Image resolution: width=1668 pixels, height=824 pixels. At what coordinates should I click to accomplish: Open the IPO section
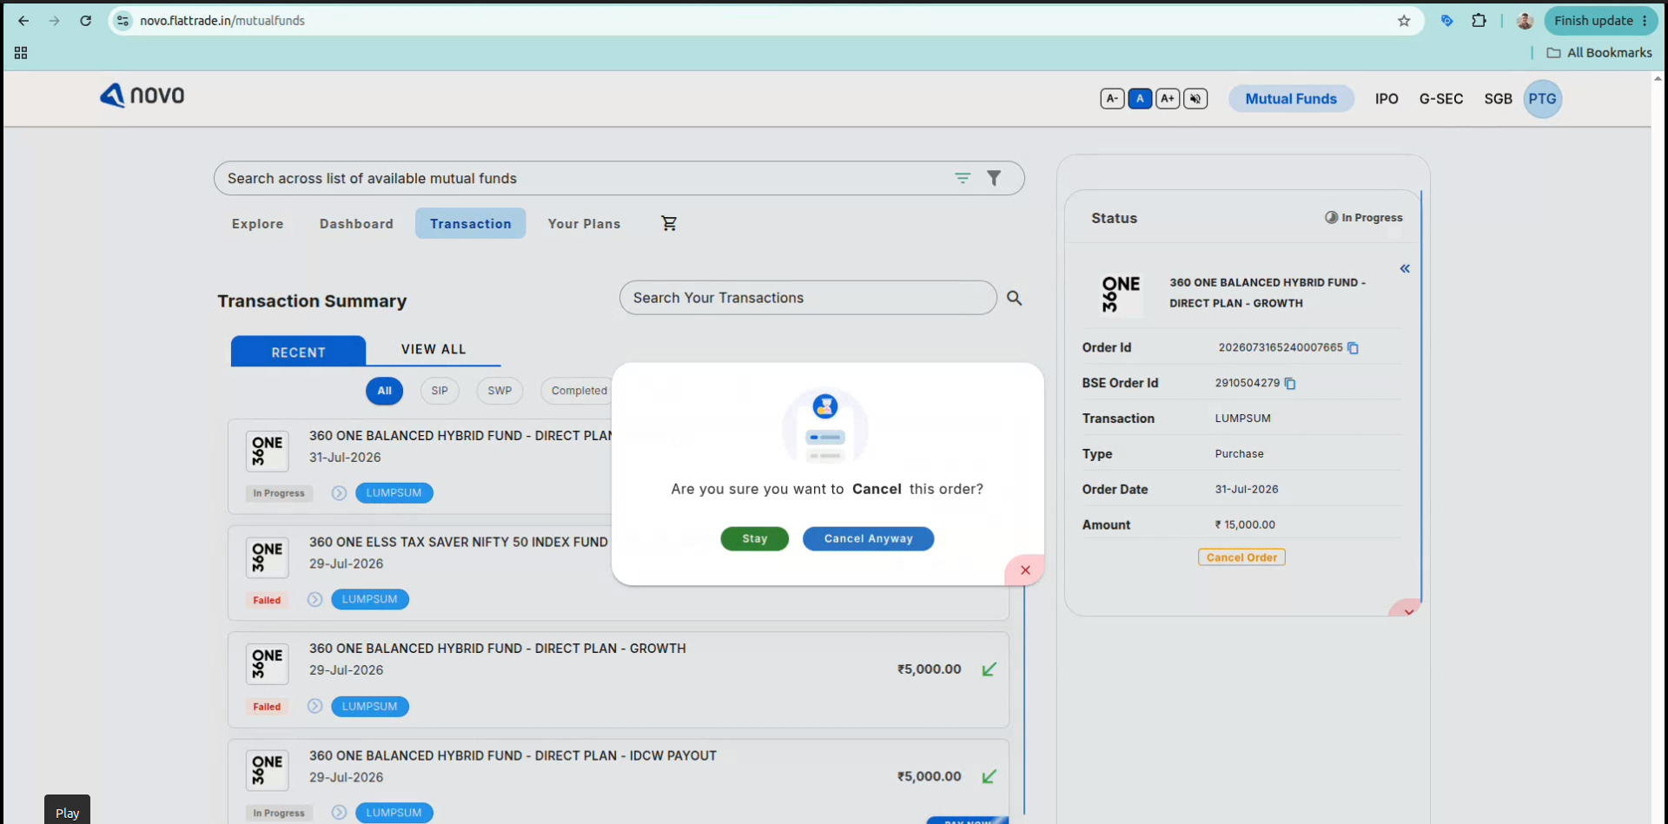coord(1387,99)
